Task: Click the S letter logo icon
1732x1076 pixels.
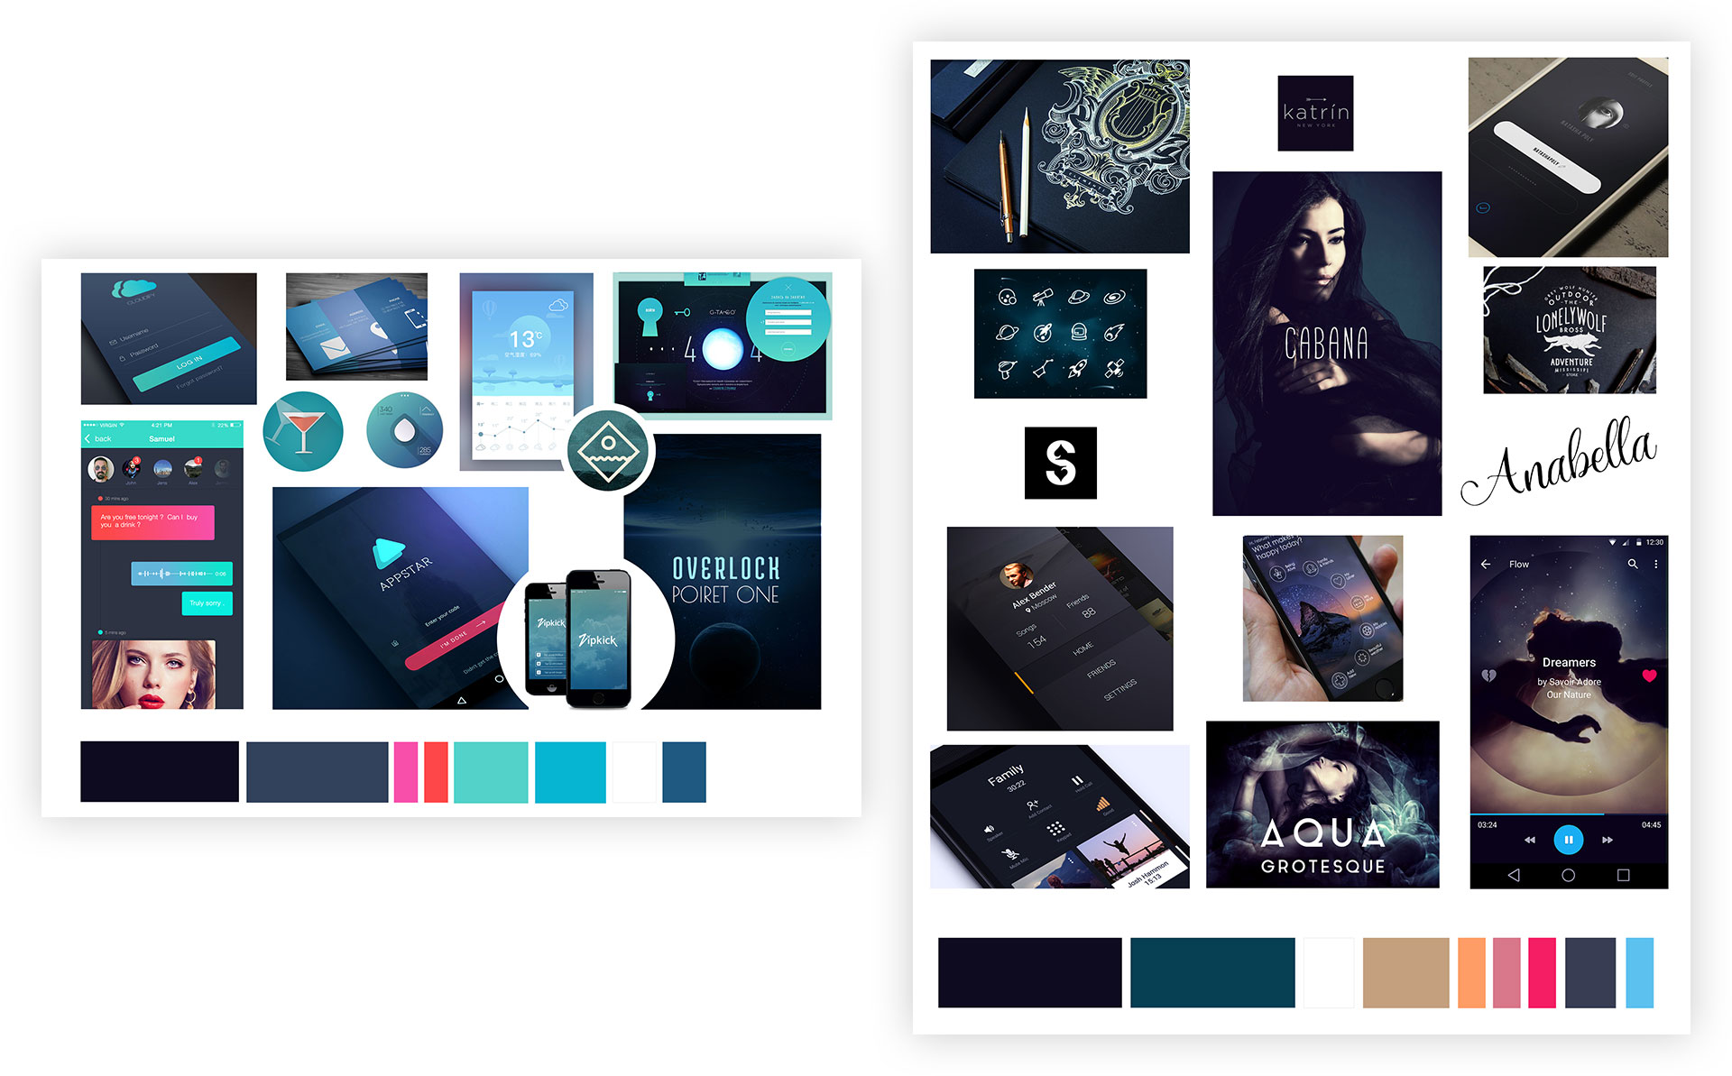Action: pos(1059,464)
